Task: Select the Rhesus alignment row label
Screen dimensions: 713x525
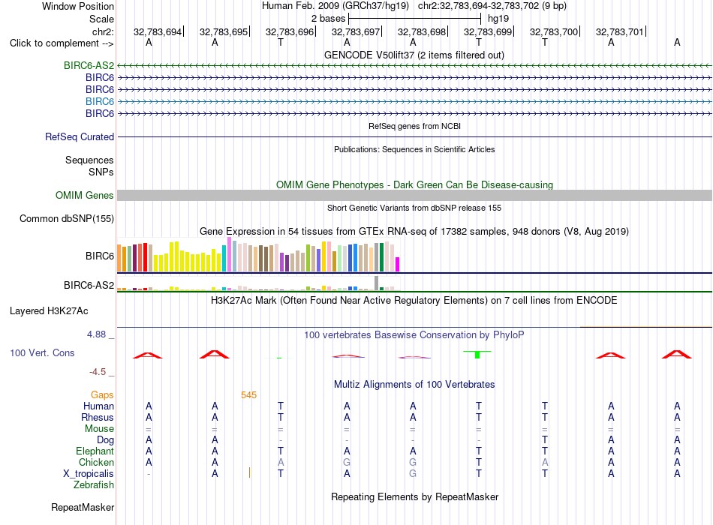Action: 98,417
